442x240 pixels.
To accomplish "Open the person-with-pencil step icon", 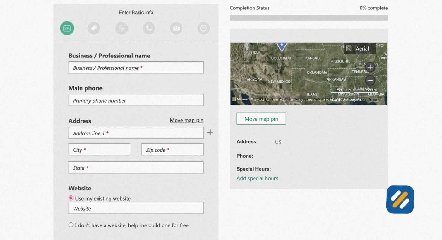I will [x=122, y=28].
